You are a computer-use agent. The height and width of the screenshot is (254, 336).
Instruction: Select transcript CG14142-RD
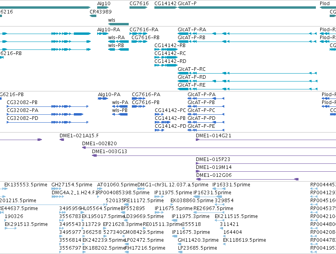point(166,65)
